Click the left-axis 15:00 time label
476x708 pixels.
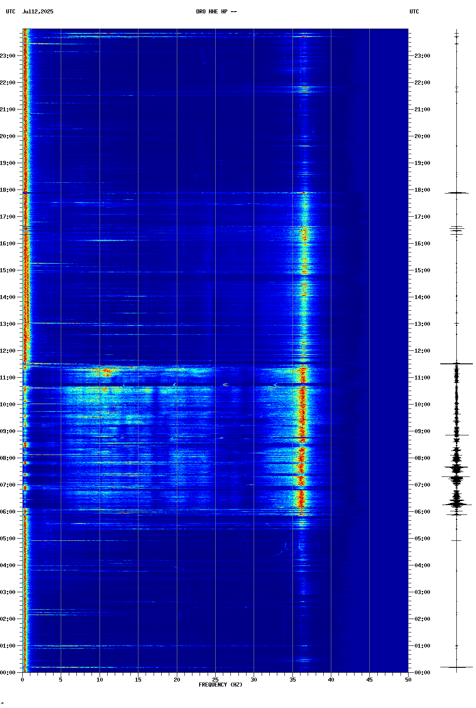click(x=8, y=270)
